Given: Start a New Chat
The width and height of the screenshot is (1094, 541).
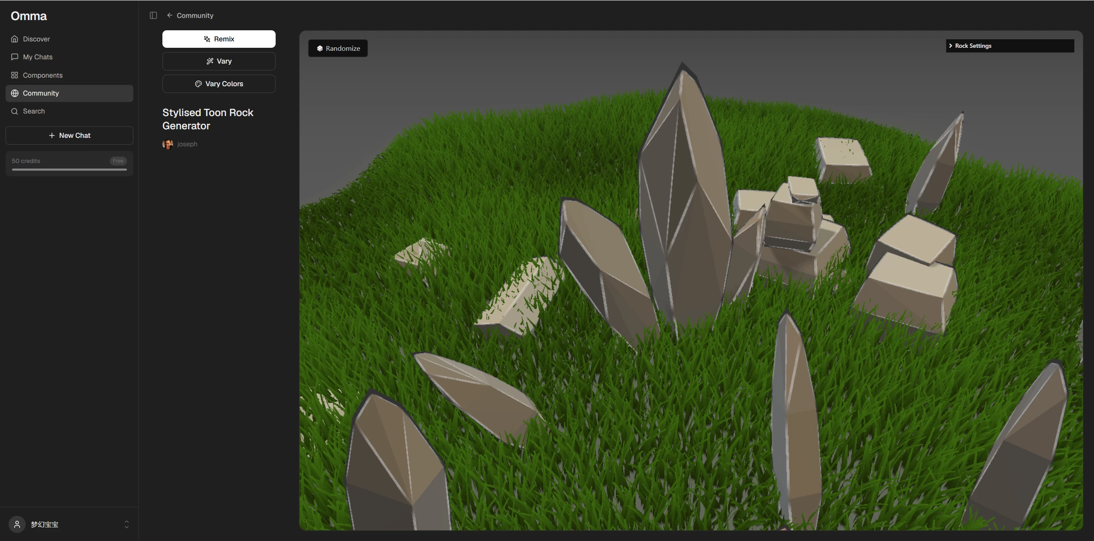Looking at the screenshot, I should tap(69, 135).
